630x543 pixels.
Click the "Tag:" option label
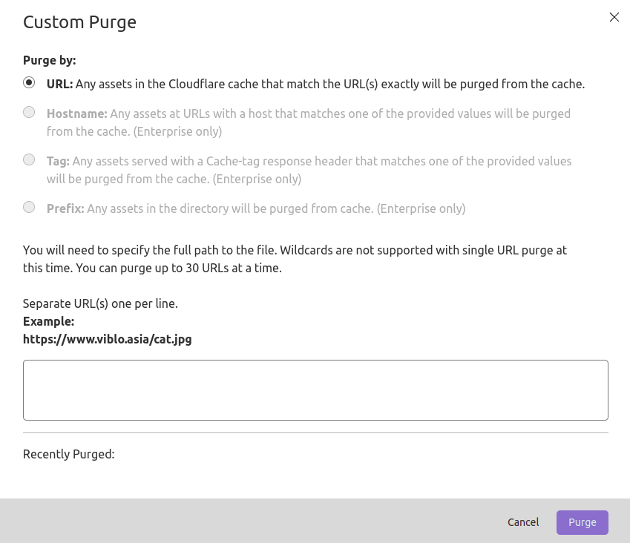58,161
